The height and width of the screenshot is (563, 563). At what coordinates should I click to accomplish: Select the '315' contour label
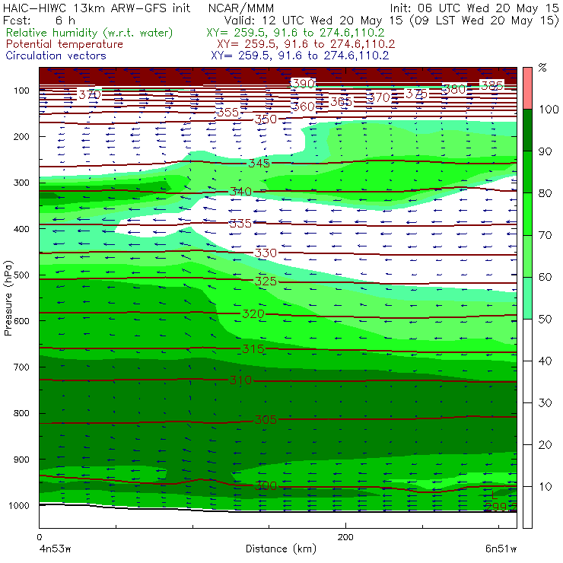[253, 348]
